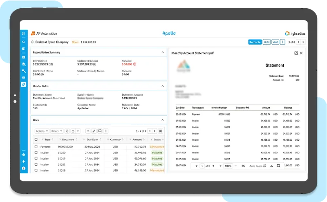Screen dimensions: 327x202
Task: Go to next statement arrow beside 5 of 8
Action: 303,42
